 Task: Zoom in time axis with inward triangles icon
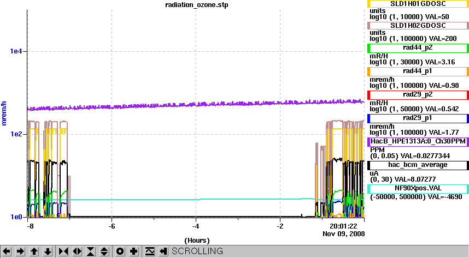(63, 251)
